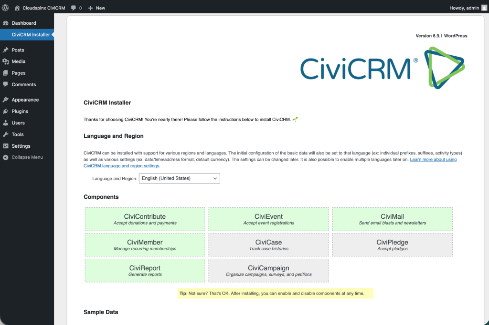Disable the CiviContribute component
This screenshot has height=325, width=489.
click(145, 219)
